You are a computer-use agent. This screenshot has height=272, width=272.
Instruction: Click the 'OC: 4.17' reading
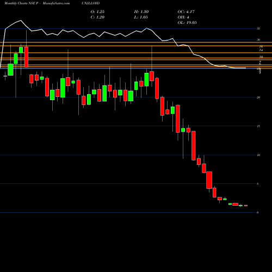pos(186,11)
